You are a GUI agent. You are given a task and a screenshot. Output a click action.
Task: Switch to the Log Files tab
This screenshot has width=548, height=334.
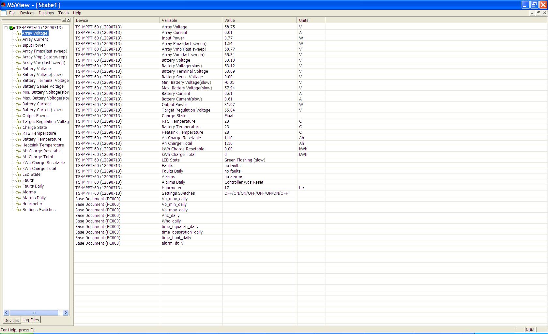click(31, 320)
